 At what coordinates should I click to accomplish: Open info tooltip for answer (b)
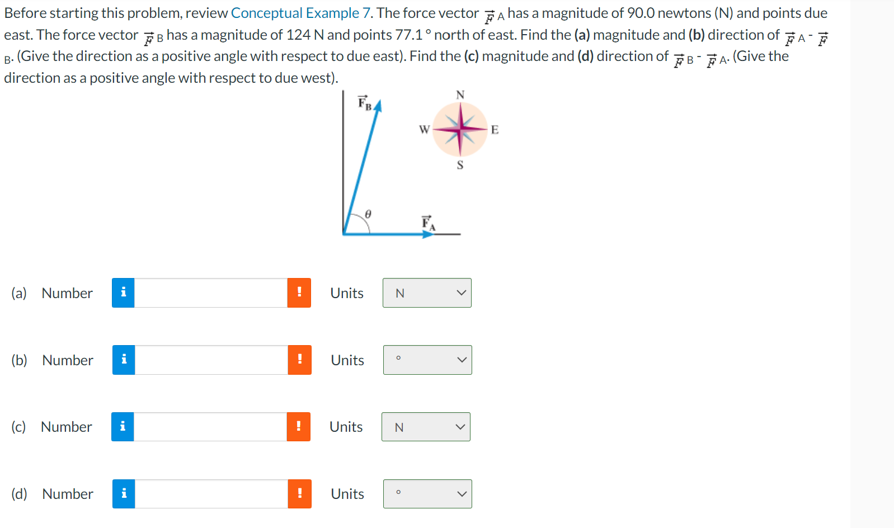[124, 360]
